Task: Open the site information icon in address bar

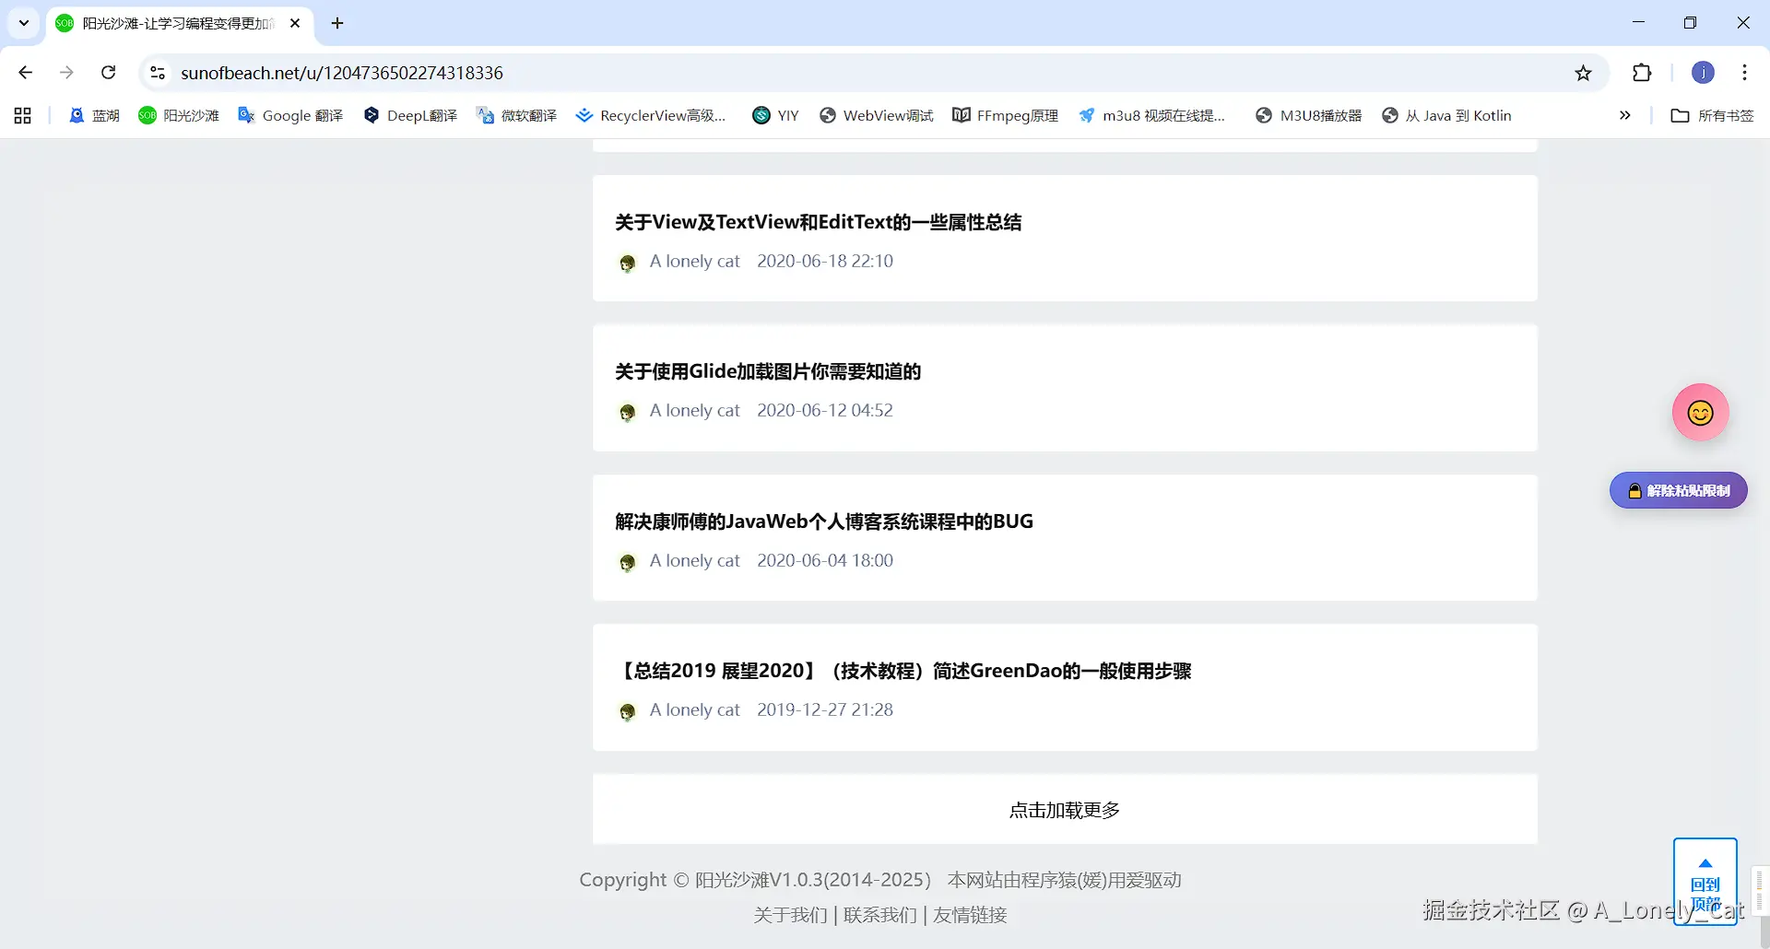Action: tap(156, 72)
